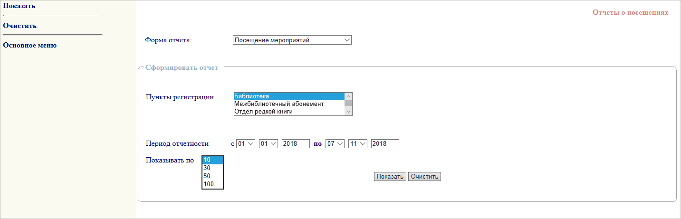The image size is (681, 219).
Task: Select Межбиблиотечный абонемент in the list
Action: tap(289, 104)
